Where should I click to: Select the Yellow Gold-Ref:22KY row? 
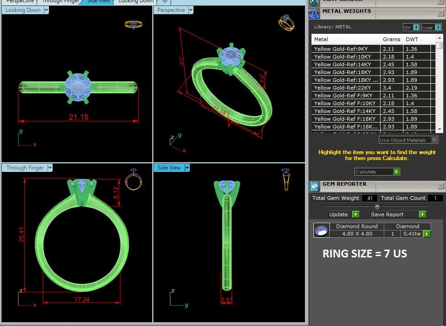coord(348,87)
